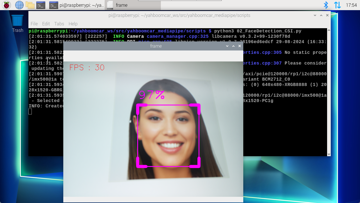
Task: Open the Bluetooth tray menu
Action: pyautogui.click(x=326, y=5)
